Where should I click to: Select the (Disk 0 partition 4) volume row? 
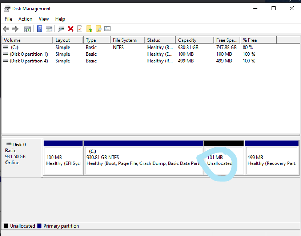[x=151, y=61]
